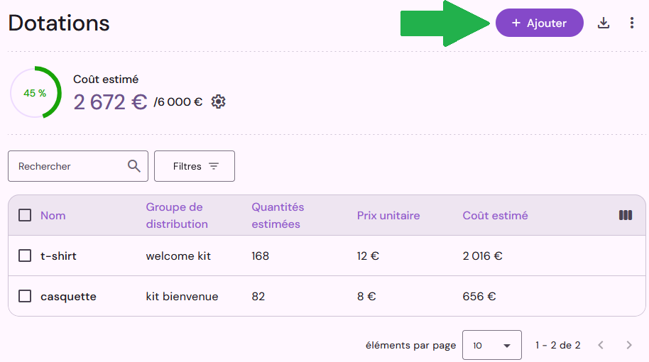
Task: Focus the Rechercher search field
Action: pyautogui.click(x=78, y=166)
